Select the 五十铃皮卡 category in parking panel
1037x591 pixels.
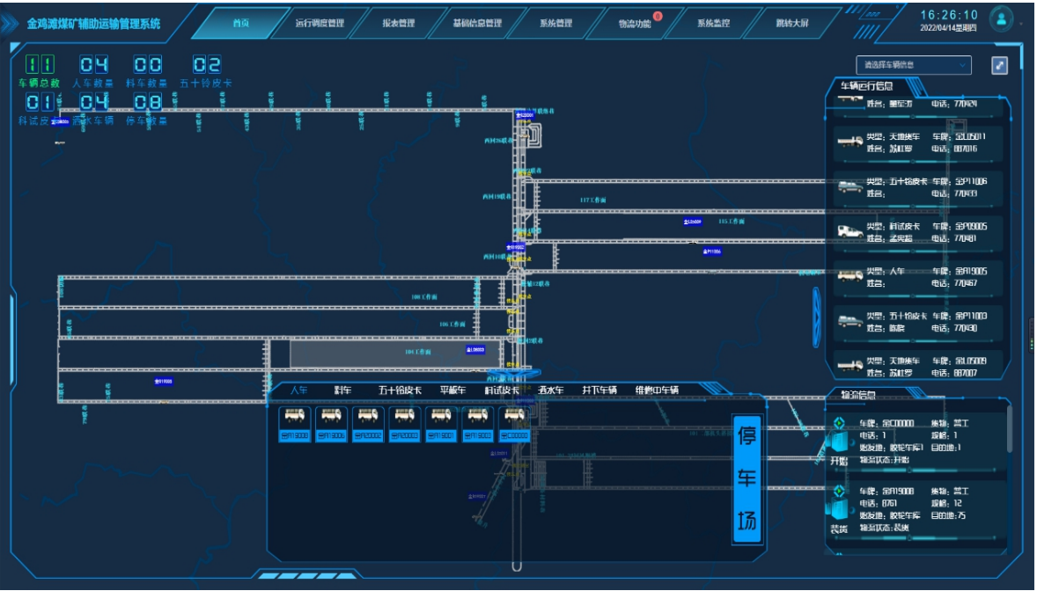coord(400,390)
